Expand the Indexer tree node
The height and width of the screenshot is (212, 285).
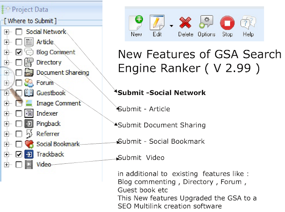point(6,113)
